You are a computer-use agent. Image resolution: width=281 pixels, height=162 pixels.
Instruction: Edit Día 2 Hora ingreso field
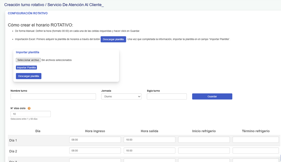coord(95,151)
